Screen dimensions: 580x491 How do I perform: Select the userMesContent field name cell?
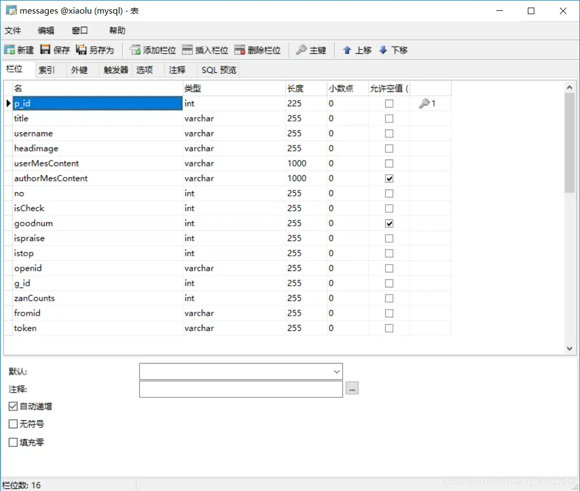click(x=98, y=163)
